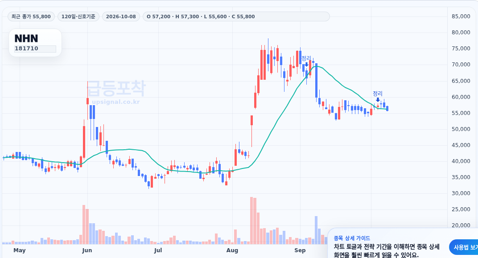
Task: Click the 20,000 price axis label
Action: pos(461,225)
